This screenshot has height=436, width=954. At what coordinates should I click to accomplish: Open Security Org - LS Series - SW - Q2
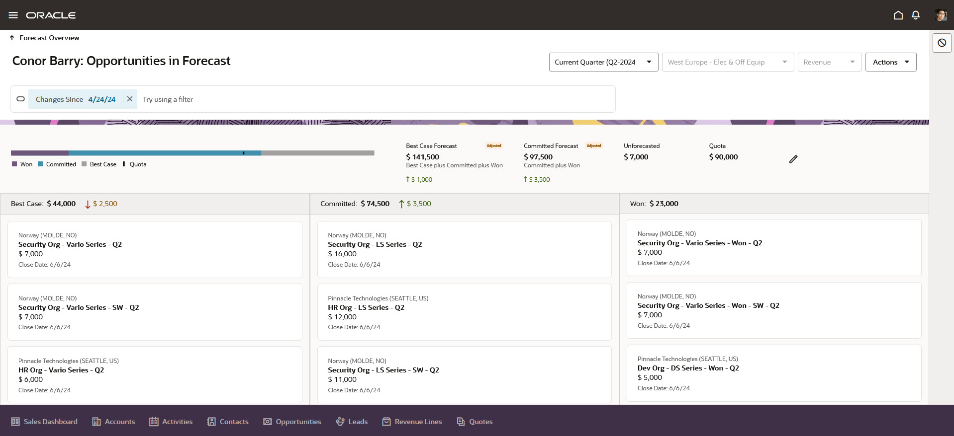coord(383,370)
